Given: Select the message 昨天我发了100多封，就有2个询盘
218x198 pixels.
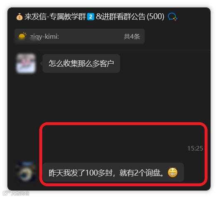Looking at the screenshot, I should click(x=113, y=172).
